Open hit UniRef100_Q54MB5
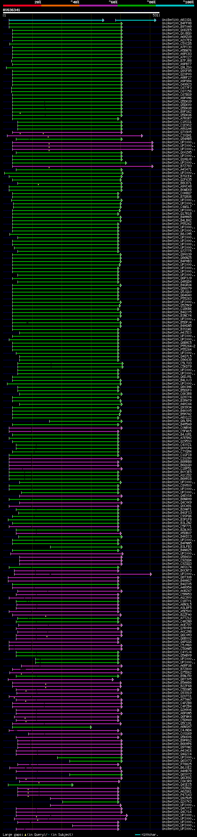Screen dimensions: 197x837 [x=177, y=139]
